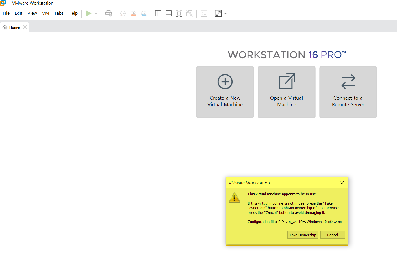The image size is (397, 275).
Task: Open the stretch display dropdown arrow
Action: tap(225, 14)
